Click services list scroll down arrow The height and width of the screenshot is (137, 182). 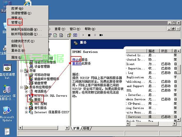click(179, 120)
